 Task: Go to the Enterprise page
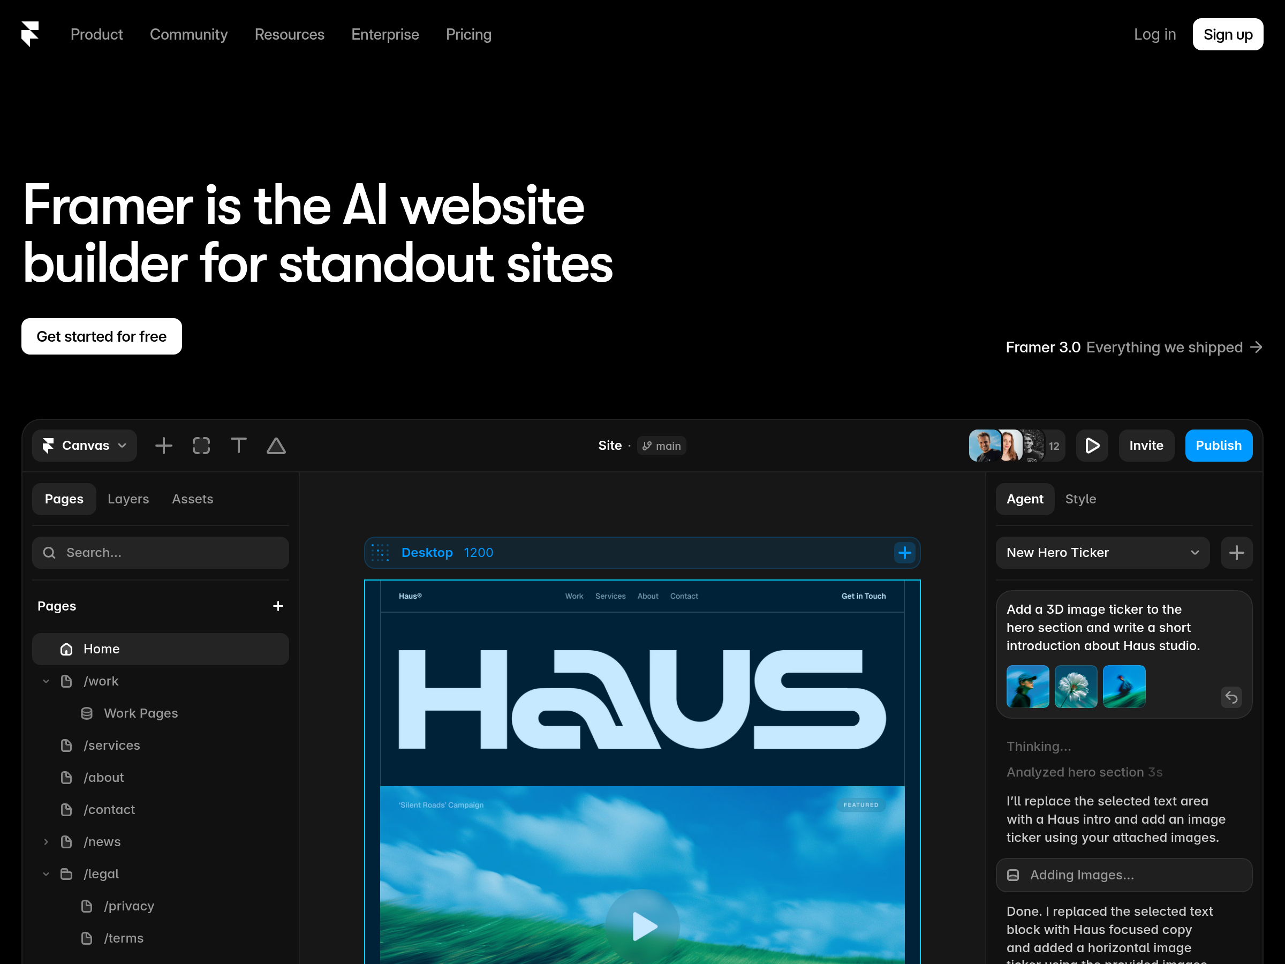click(385, 34)
